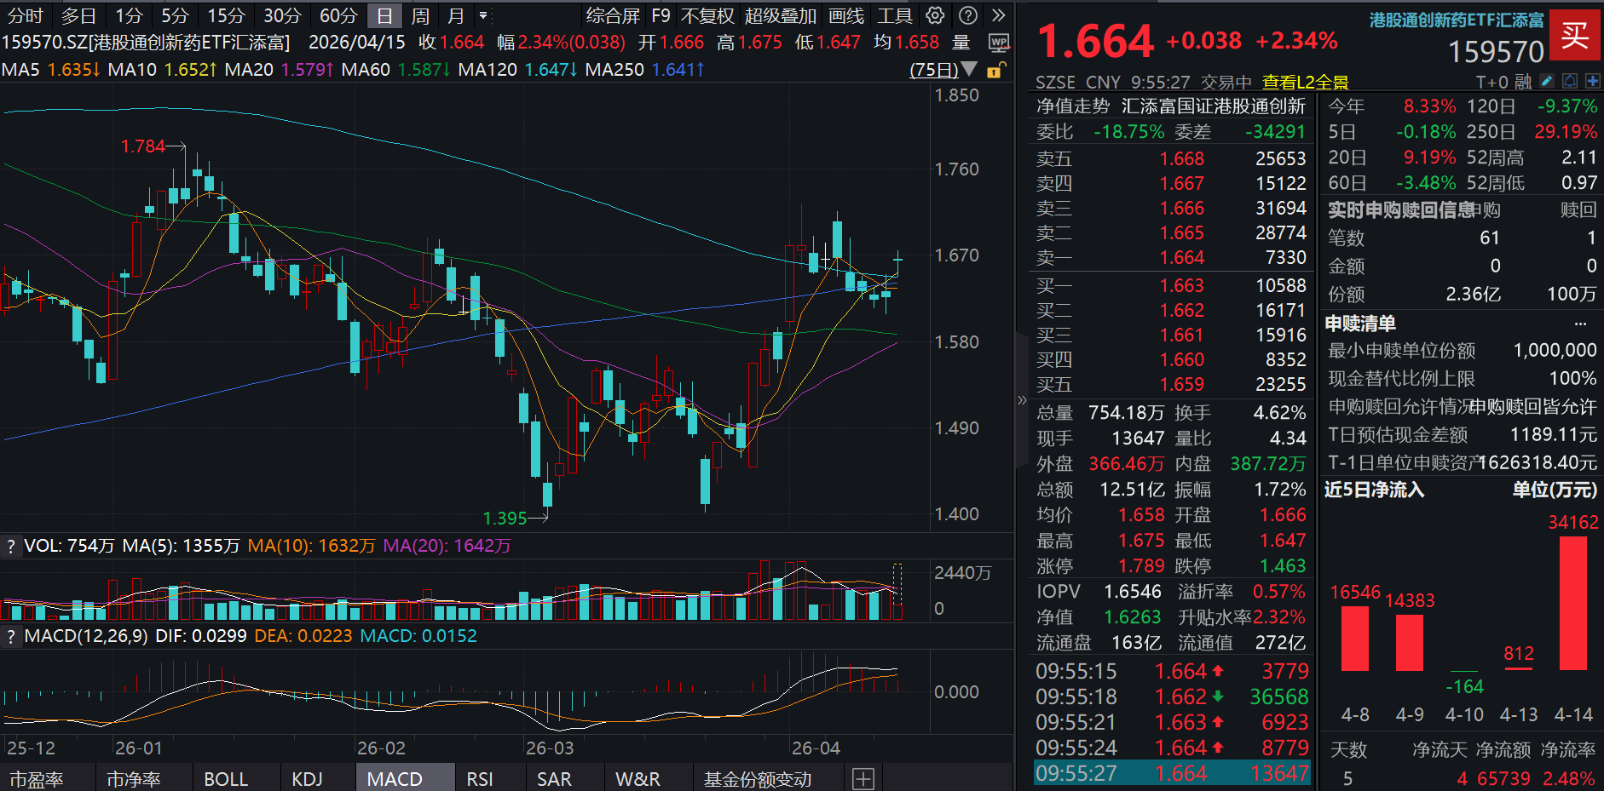Click the question mark beside MACD(12,26,9)
1604x791 pixels.
10,635
